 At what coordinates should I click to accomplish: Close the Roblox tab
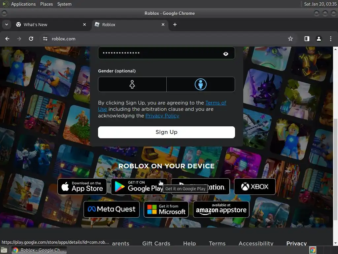tap(163, 24)
